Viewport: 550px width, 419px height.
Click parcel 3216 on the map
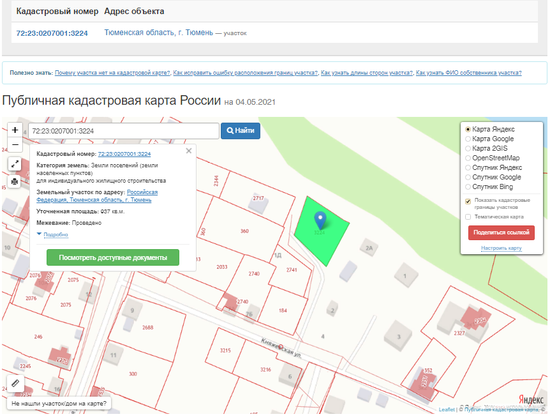(265, 369)
